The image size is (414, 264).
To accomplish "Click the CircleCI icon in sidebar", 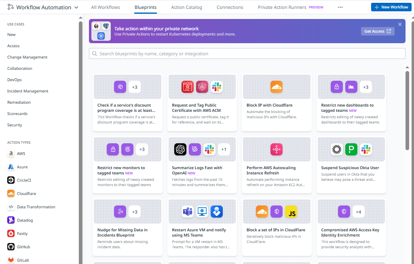I will [11, 180].
